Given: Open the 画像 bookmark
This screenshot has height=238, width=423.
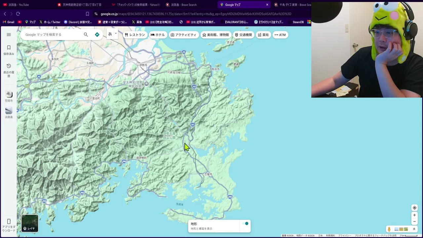Looking at the screenshot, I should point(137,22).
